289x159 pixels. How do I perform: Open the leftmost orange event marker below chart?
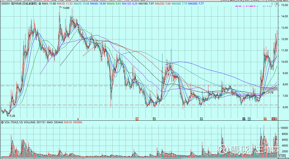137,119
